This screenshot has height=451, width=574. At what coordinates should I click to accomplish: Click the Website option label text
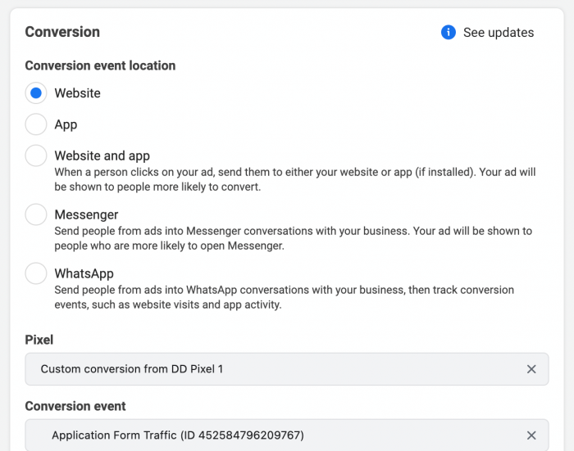(77, 93)
